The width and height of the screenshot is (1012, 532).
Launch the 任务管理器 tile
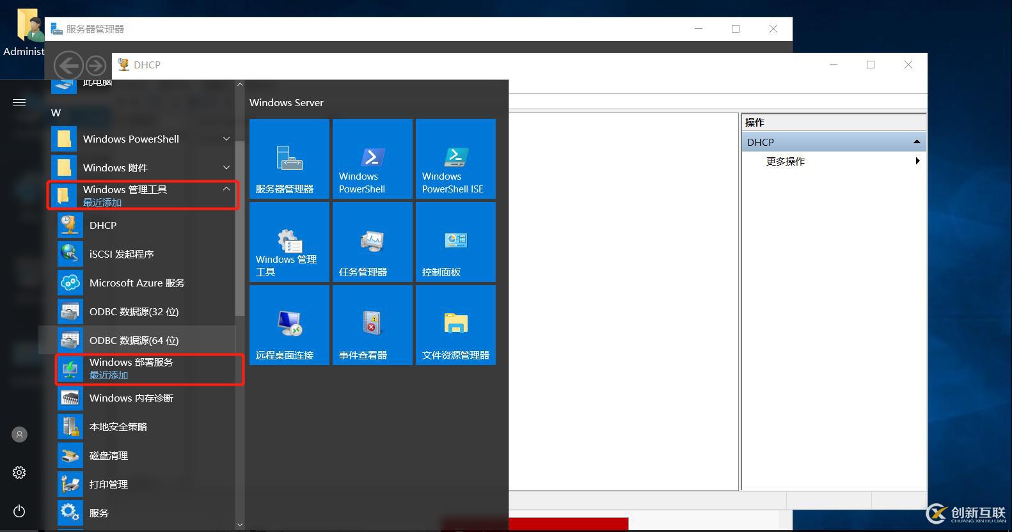click(372, 242)
